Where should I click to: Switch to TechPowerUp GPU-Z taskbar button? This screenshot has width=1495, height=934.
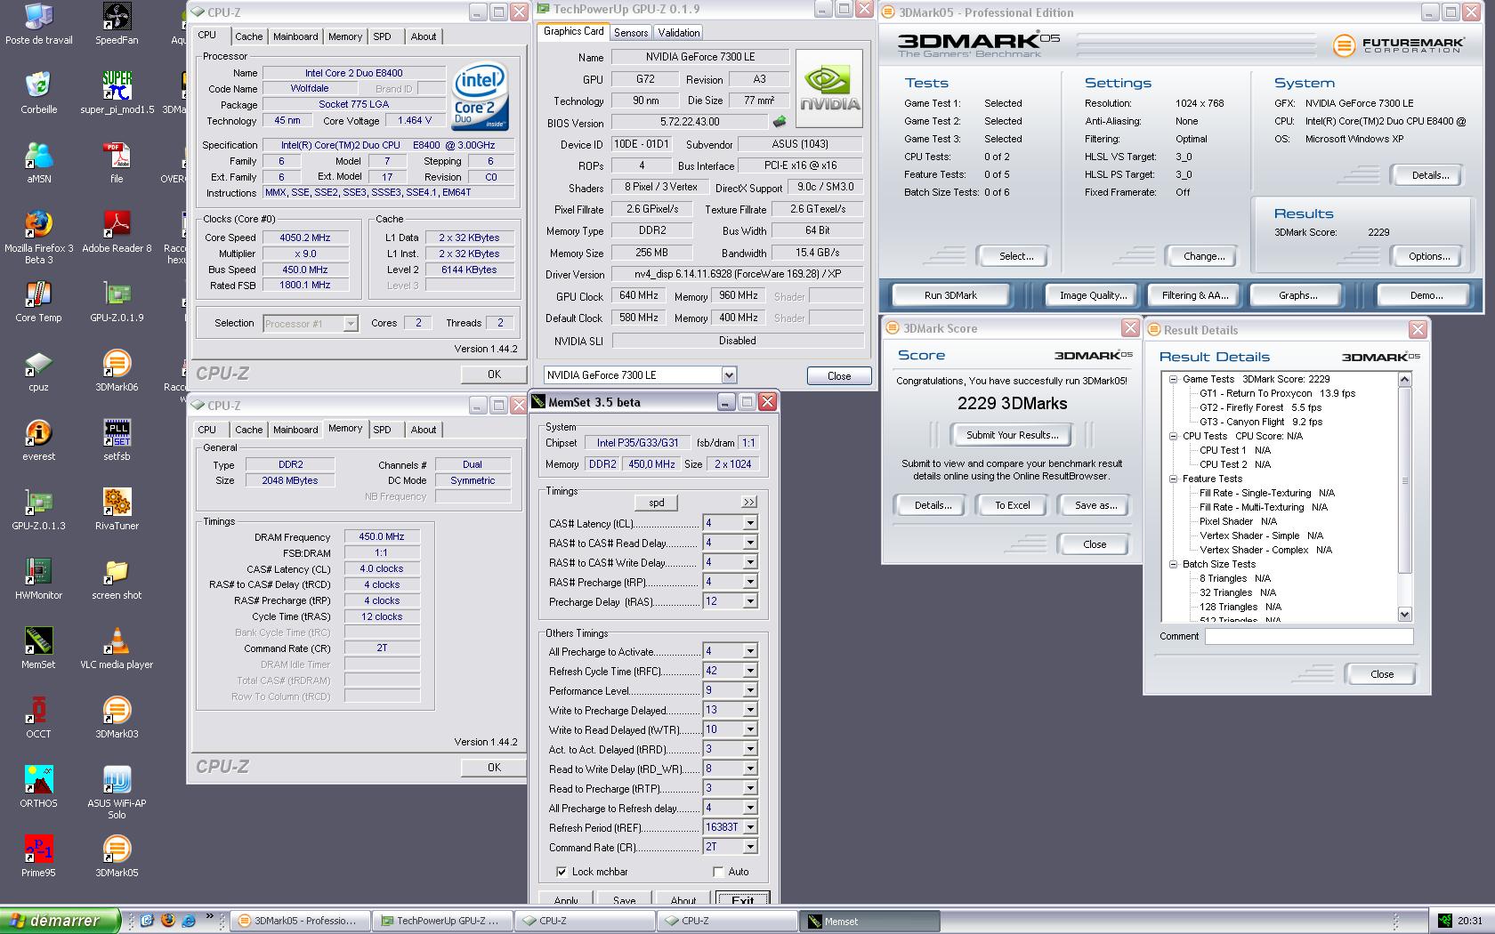(x=442, y=921)
